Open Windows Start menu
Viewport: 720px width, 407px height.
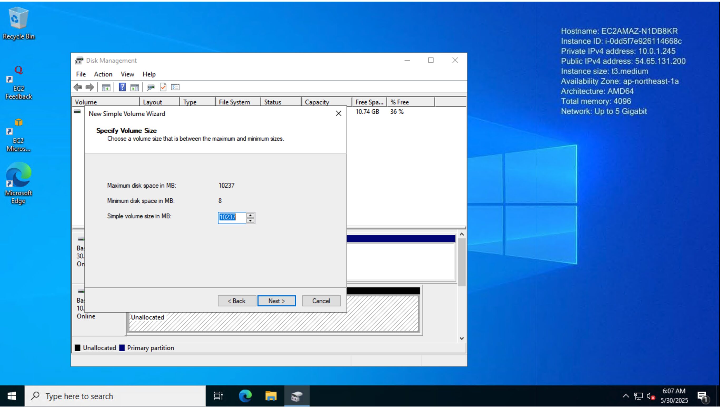12,396
